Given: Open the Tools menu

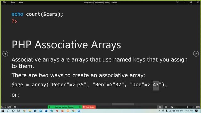Looking at the screenshot, I should pos(13,2).
